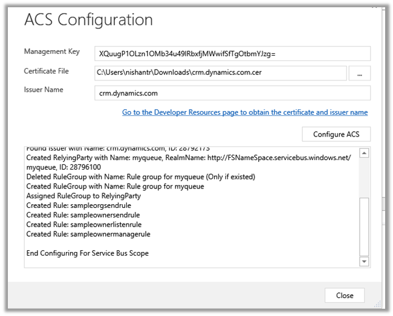Close the ACS Configuration dialog
This screenshot has height=316, width=393.
pyautogui.click(x=345, y=295)
